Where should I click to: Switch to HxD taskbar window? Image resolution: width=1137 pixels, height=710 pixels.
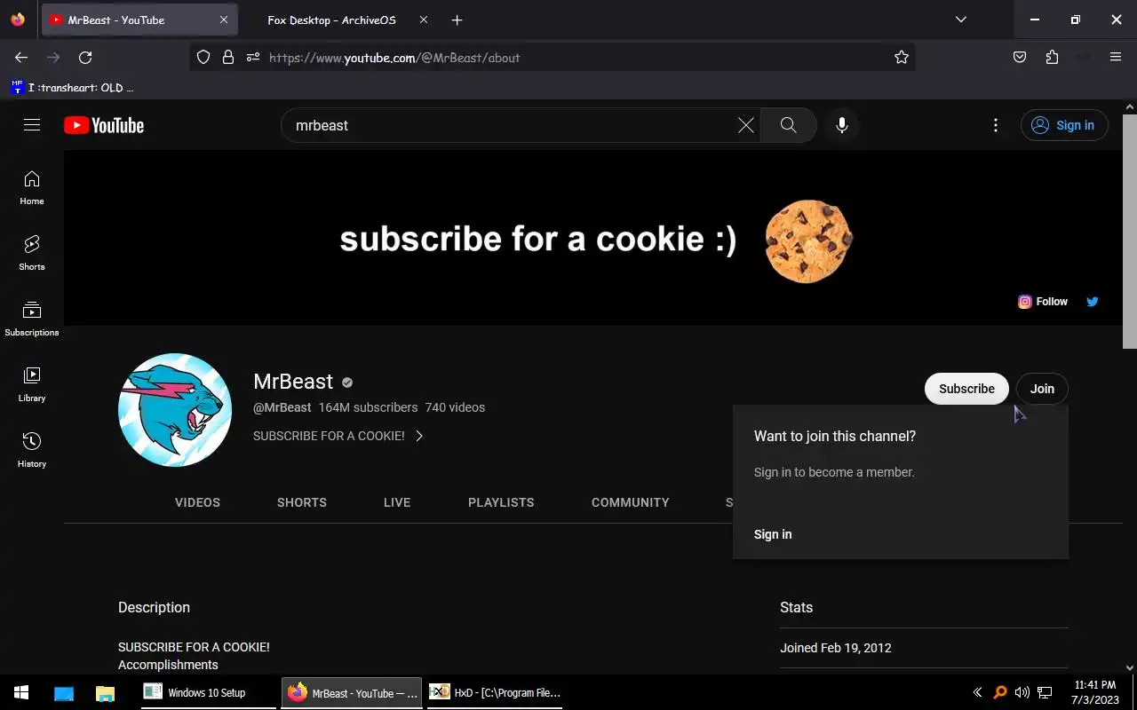495,692
